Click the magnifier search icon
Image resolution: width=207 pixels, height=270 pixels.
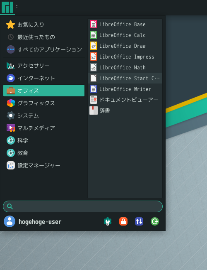point(10,206)
